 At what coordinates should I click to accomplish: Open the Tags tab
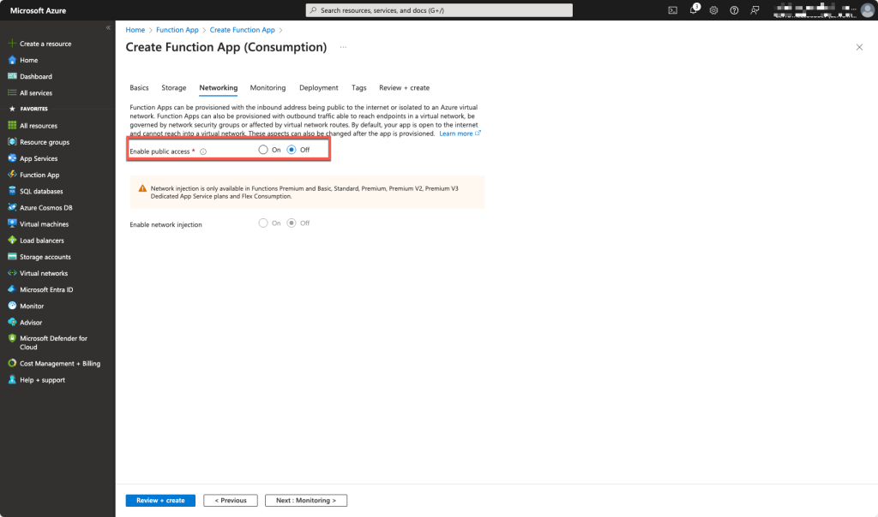(x=359, y=88)
